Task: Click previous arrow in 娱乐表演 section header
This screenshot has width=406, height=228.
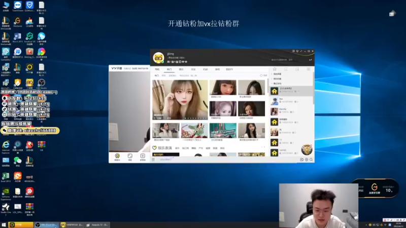Action: click(261, 147)
